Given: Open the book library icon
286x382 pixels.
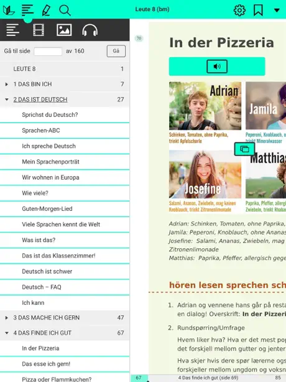Looking at the screenshot, I should 9,10.
